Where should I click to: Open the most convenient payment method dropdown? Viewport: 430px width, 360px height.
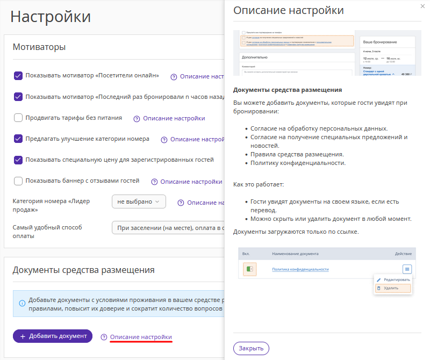[x=168, y=228]
